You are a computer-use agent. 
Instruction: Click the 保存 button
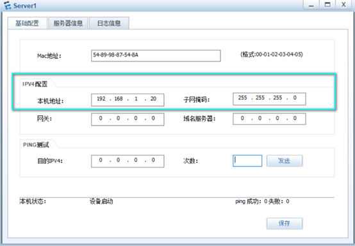pos(285,224)
